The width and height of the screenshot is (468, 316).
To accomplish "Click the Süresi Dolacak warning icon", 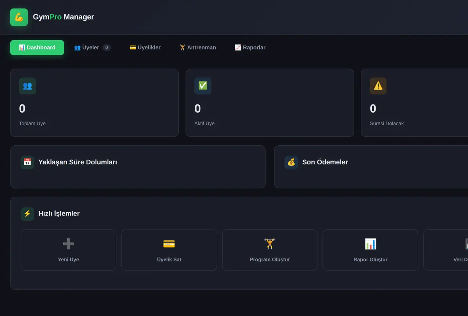I will tap(378, 86).
